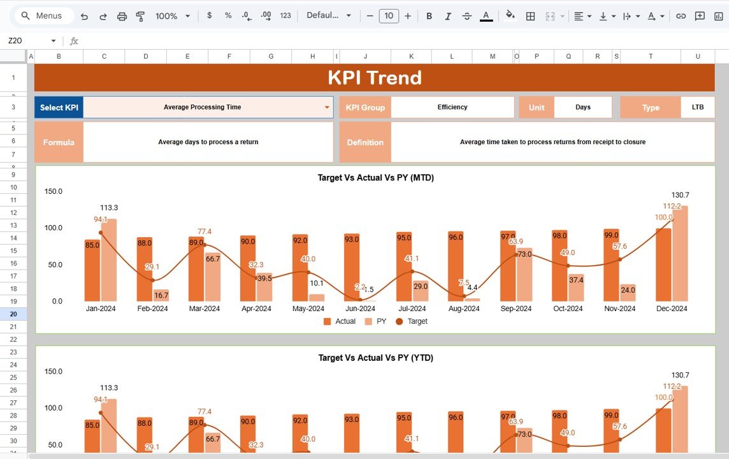
Task: Toggle italic formatting
Action: pyautogui.click(x=448, y=16)
